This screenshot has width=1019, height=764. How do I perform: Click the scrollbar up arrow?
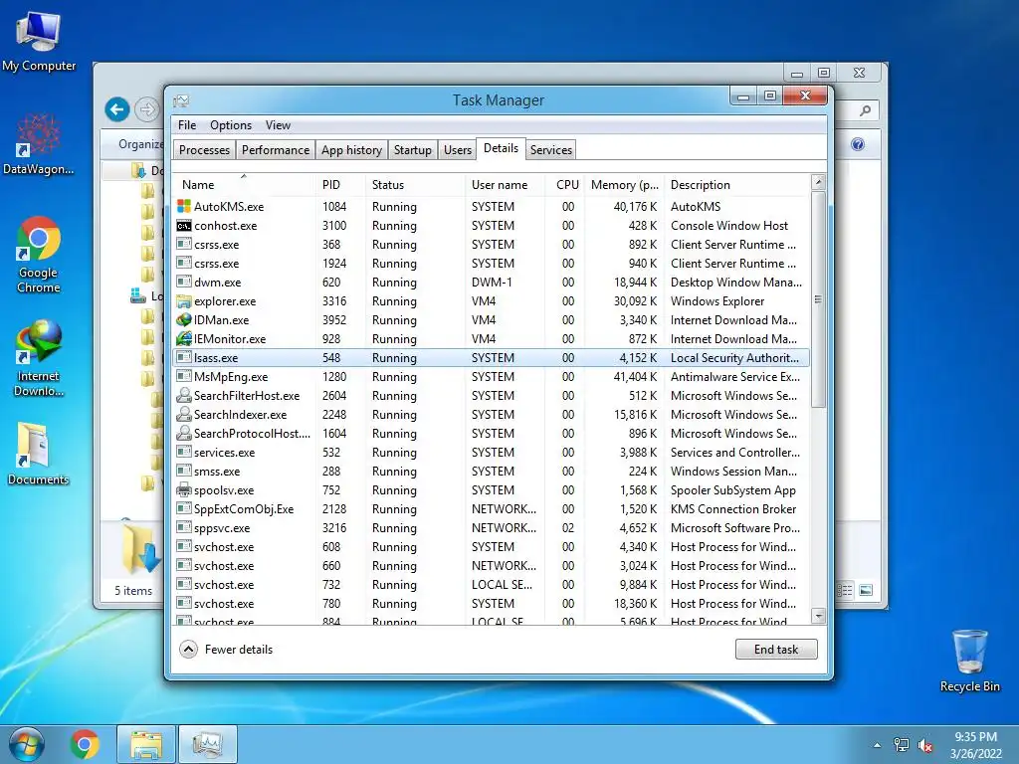819,183
